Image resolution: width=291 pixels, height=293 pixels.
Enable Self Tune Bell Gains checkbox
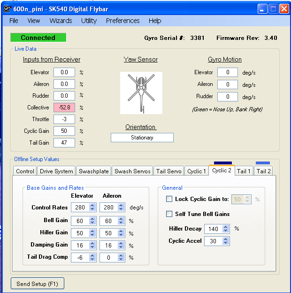[169, 214]
